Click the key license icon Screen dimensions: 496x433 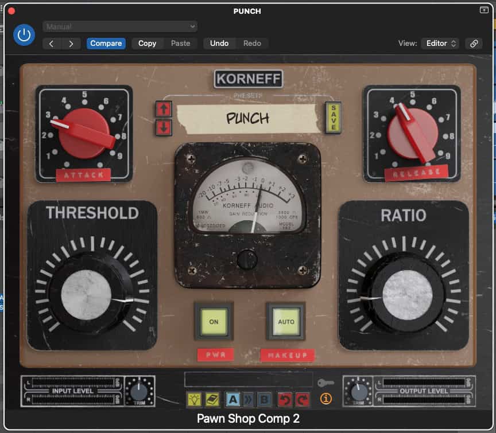point(325,383)
